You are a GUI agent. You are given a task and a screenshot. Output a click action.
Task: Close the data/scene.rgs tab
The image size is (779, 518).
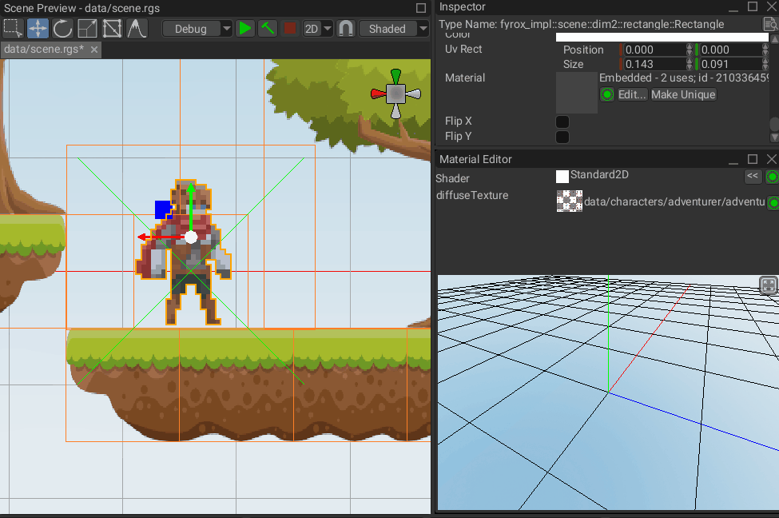point(94,50)
